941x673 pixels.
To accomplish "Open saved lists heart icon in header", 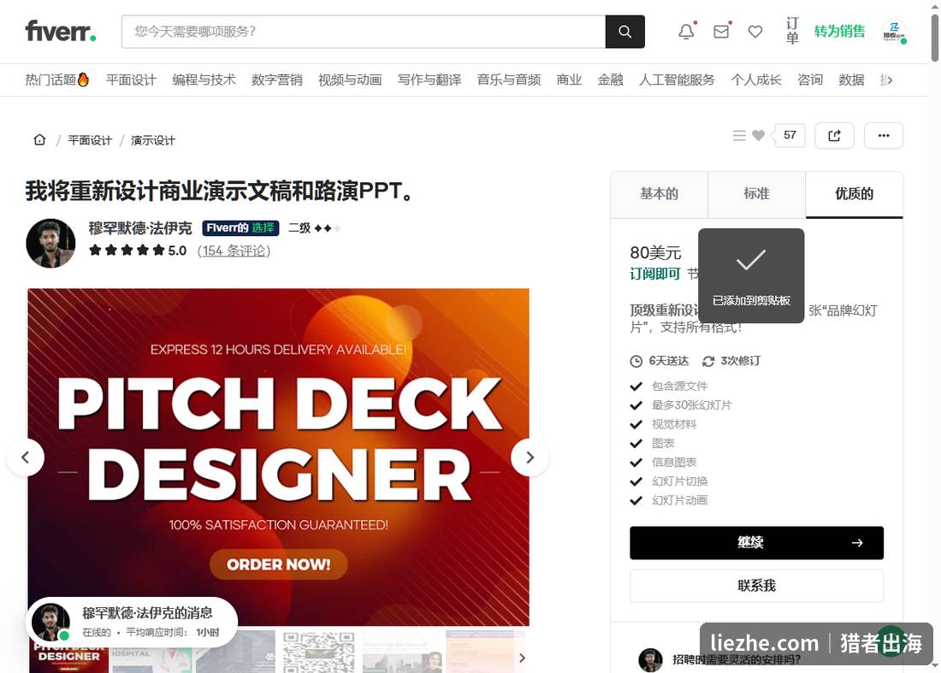I will coord(755,32).
